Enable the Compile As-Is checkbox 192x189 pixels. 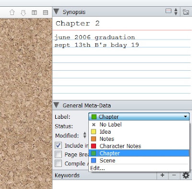click(58, 164)
